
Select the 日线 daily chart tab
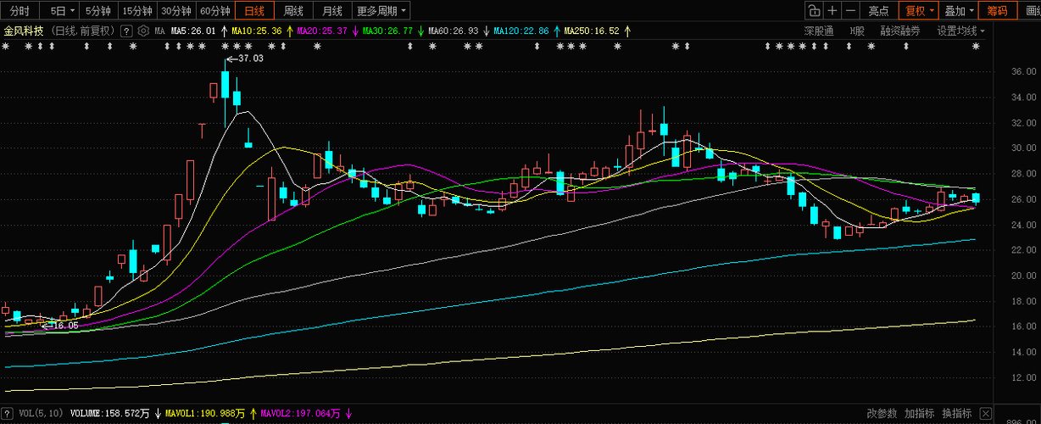(254, 11)
